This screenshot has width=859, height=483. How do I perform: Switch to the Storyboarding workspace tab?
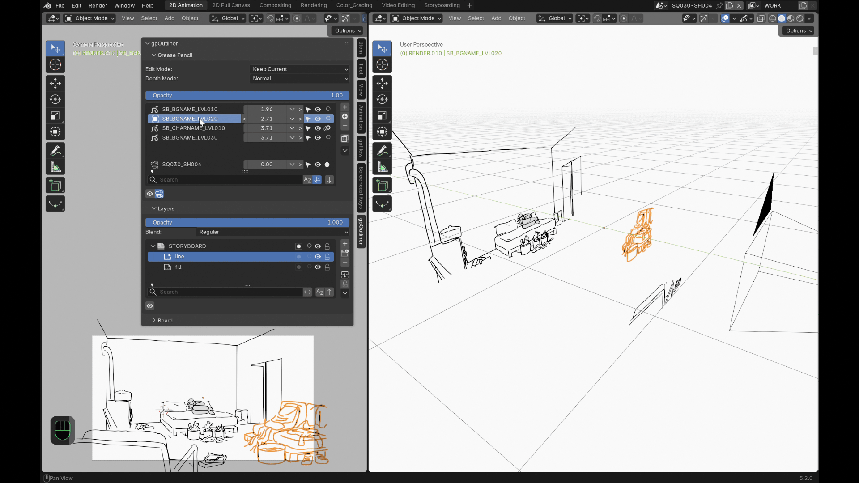tap(442, 5)
